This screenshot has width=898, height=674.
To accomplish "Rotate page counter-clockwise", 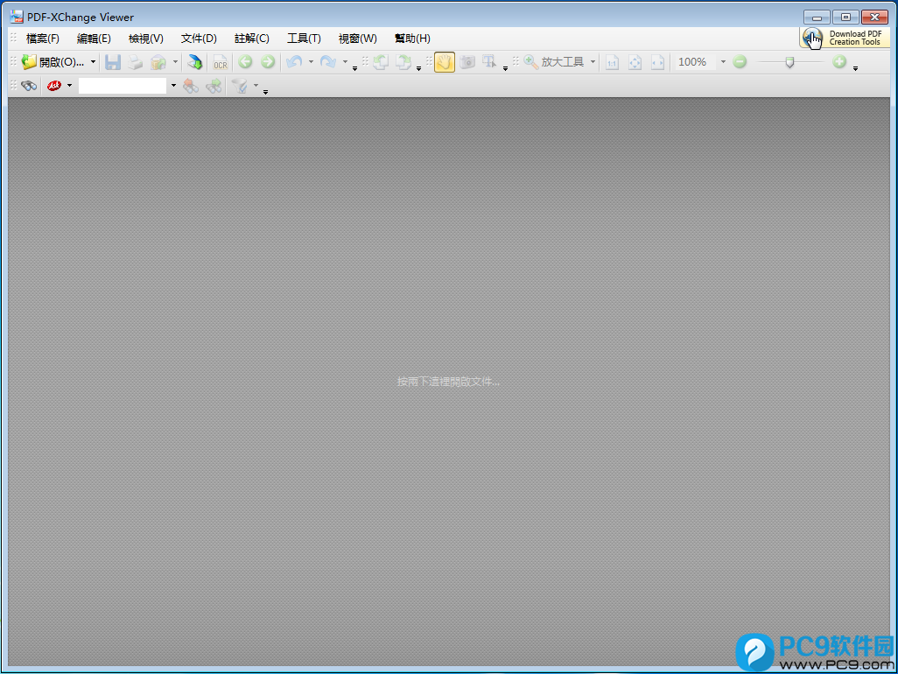I will 381,62.
